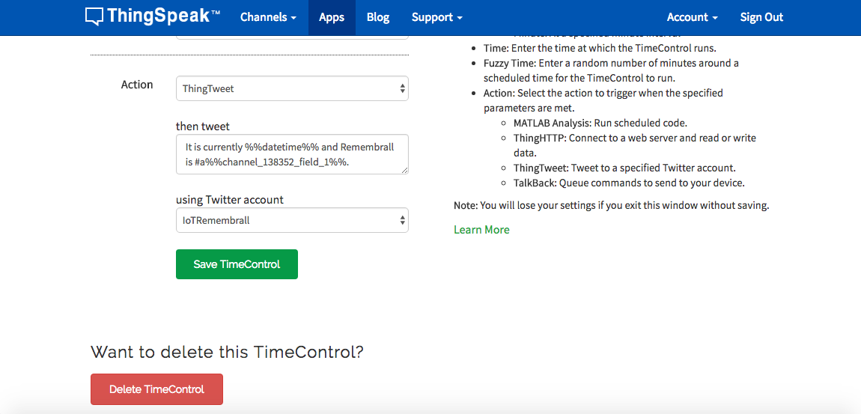Viewport: 861px width, 414px height.
Task: Go to the Blog page
Action: click(378, 17)
